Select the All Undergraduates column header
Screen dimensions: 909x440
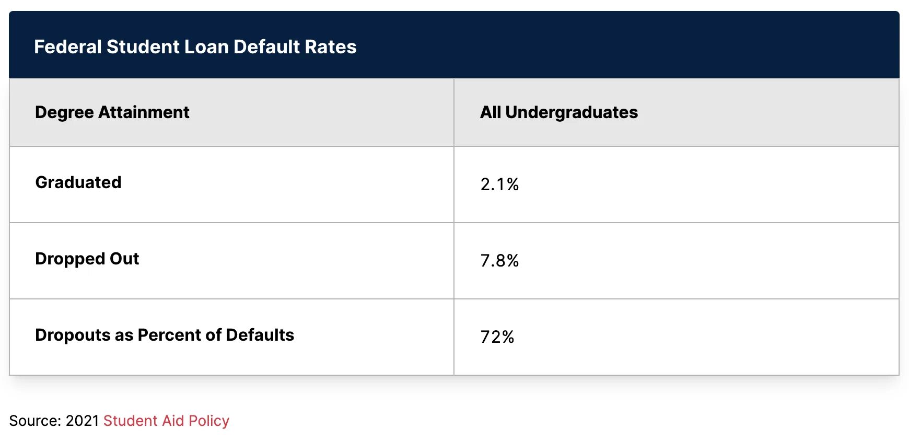click(x=558, y=112)
